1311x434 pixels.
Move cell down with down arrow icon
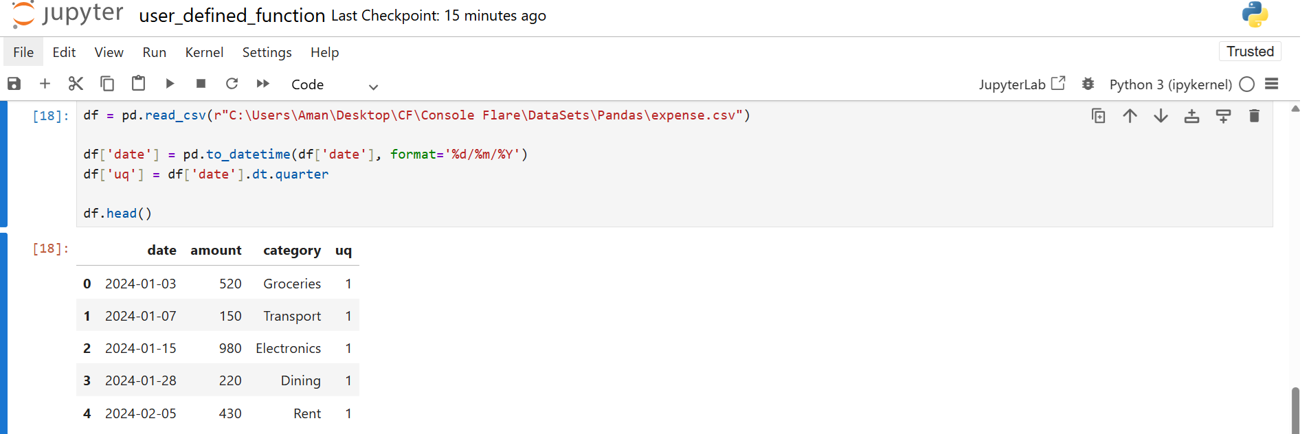1161,116
